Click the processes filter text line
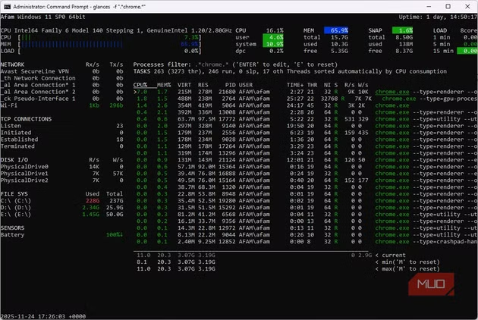 pos(228,65)
